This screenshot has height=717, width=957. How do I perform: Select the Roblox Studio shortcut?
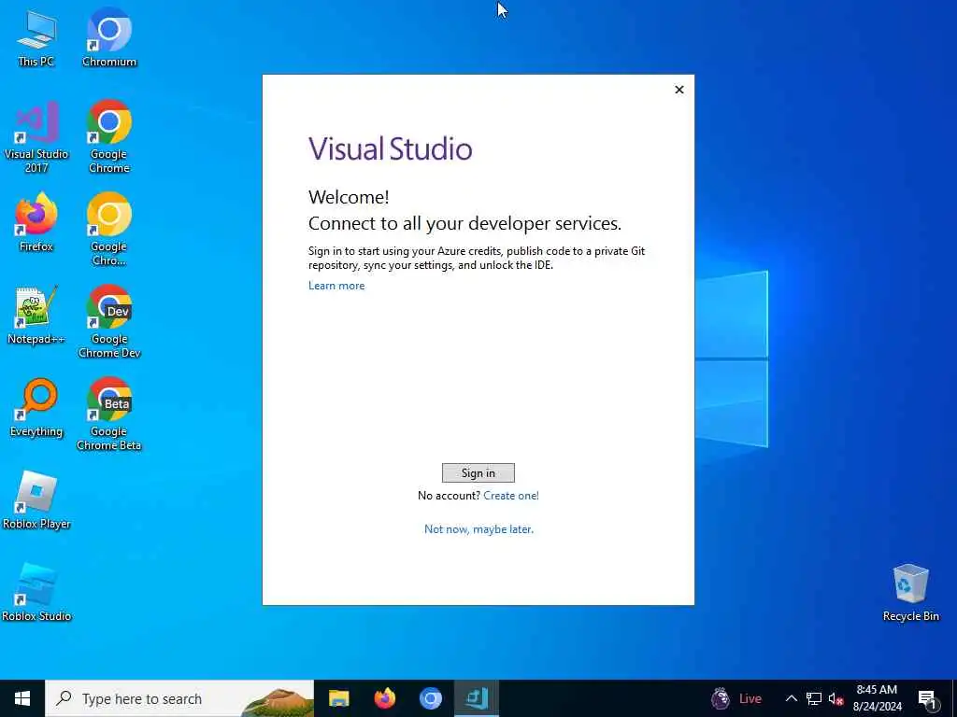pyautogui.click(x=36, y=593)
